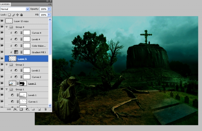202x131 pixels.
Task: Select the Curves 1 layer name
Action: [33, 102]
